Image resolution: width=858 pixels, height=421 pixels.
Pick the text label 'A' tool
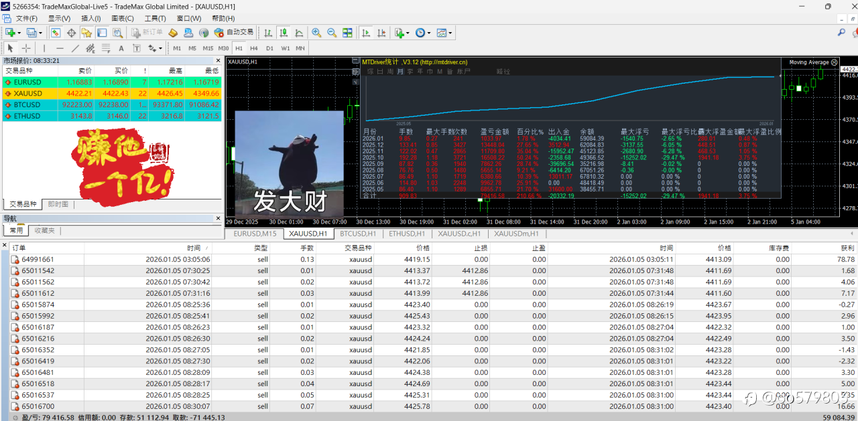click(121, 48)
